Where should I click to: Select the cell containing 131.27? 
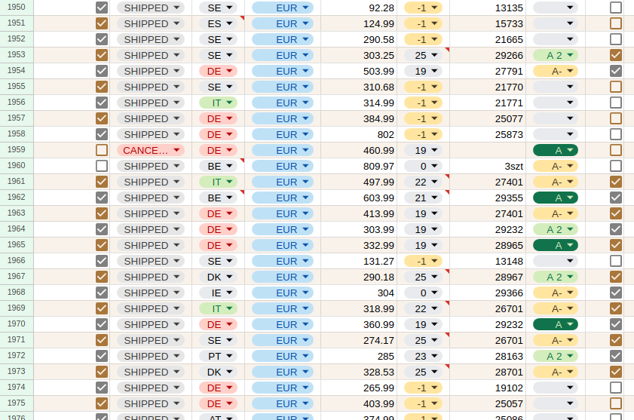[359, 261]
